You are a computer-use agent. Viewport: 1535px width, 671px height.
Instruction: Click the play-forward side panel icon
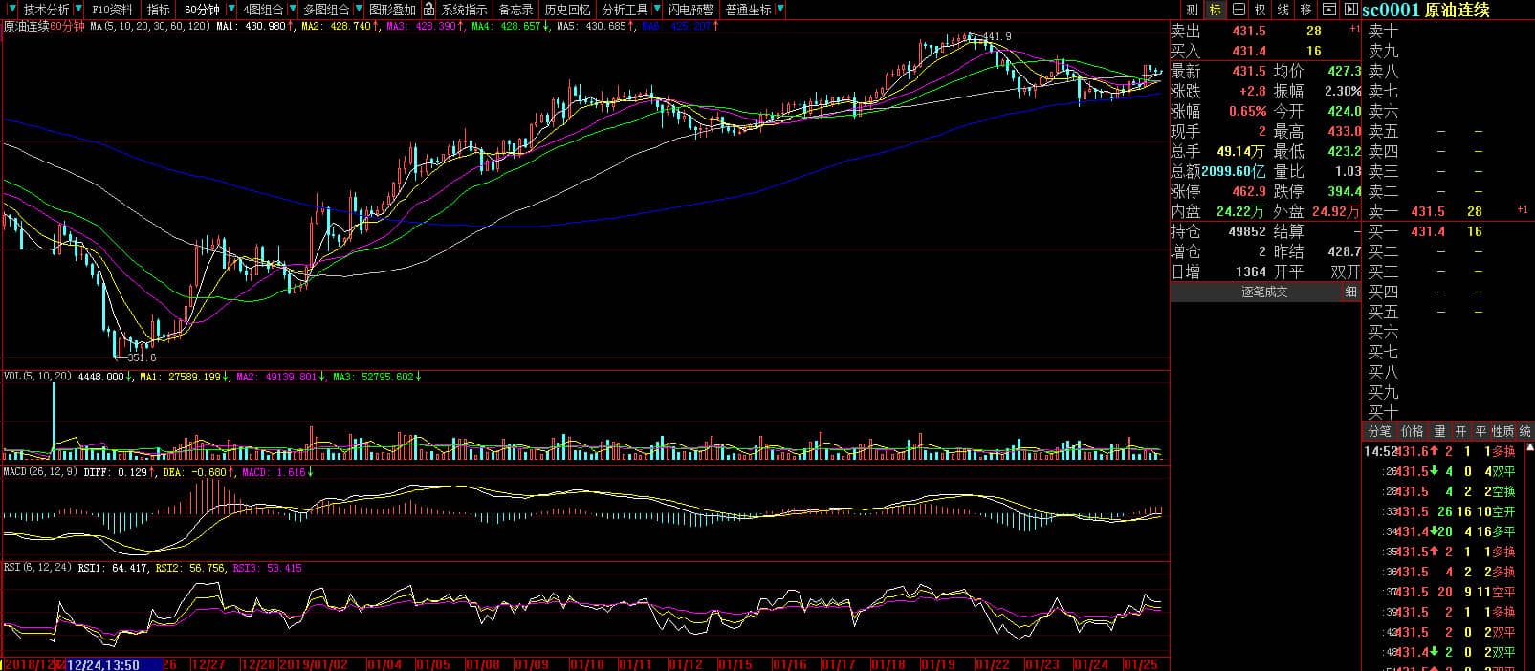pos(1350,10)
